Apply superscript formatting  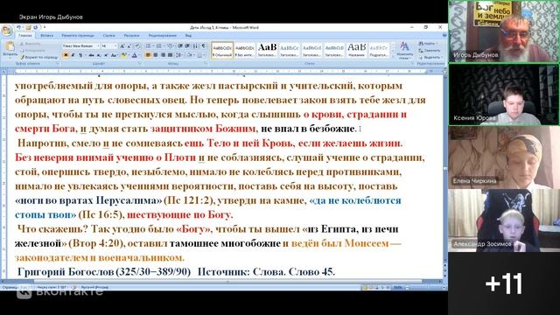[x=106, y=55]
